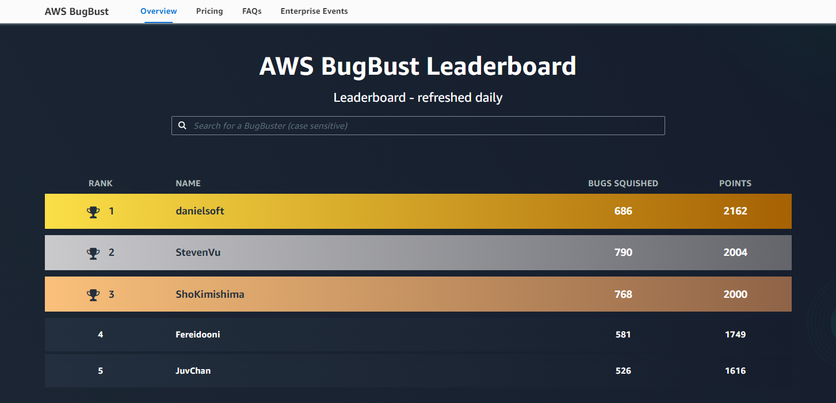The width and height of the screenshot is (836, 403).
Task: Select the name ShoKimishima
Action: pyautogui.click(x=210, y=294)
